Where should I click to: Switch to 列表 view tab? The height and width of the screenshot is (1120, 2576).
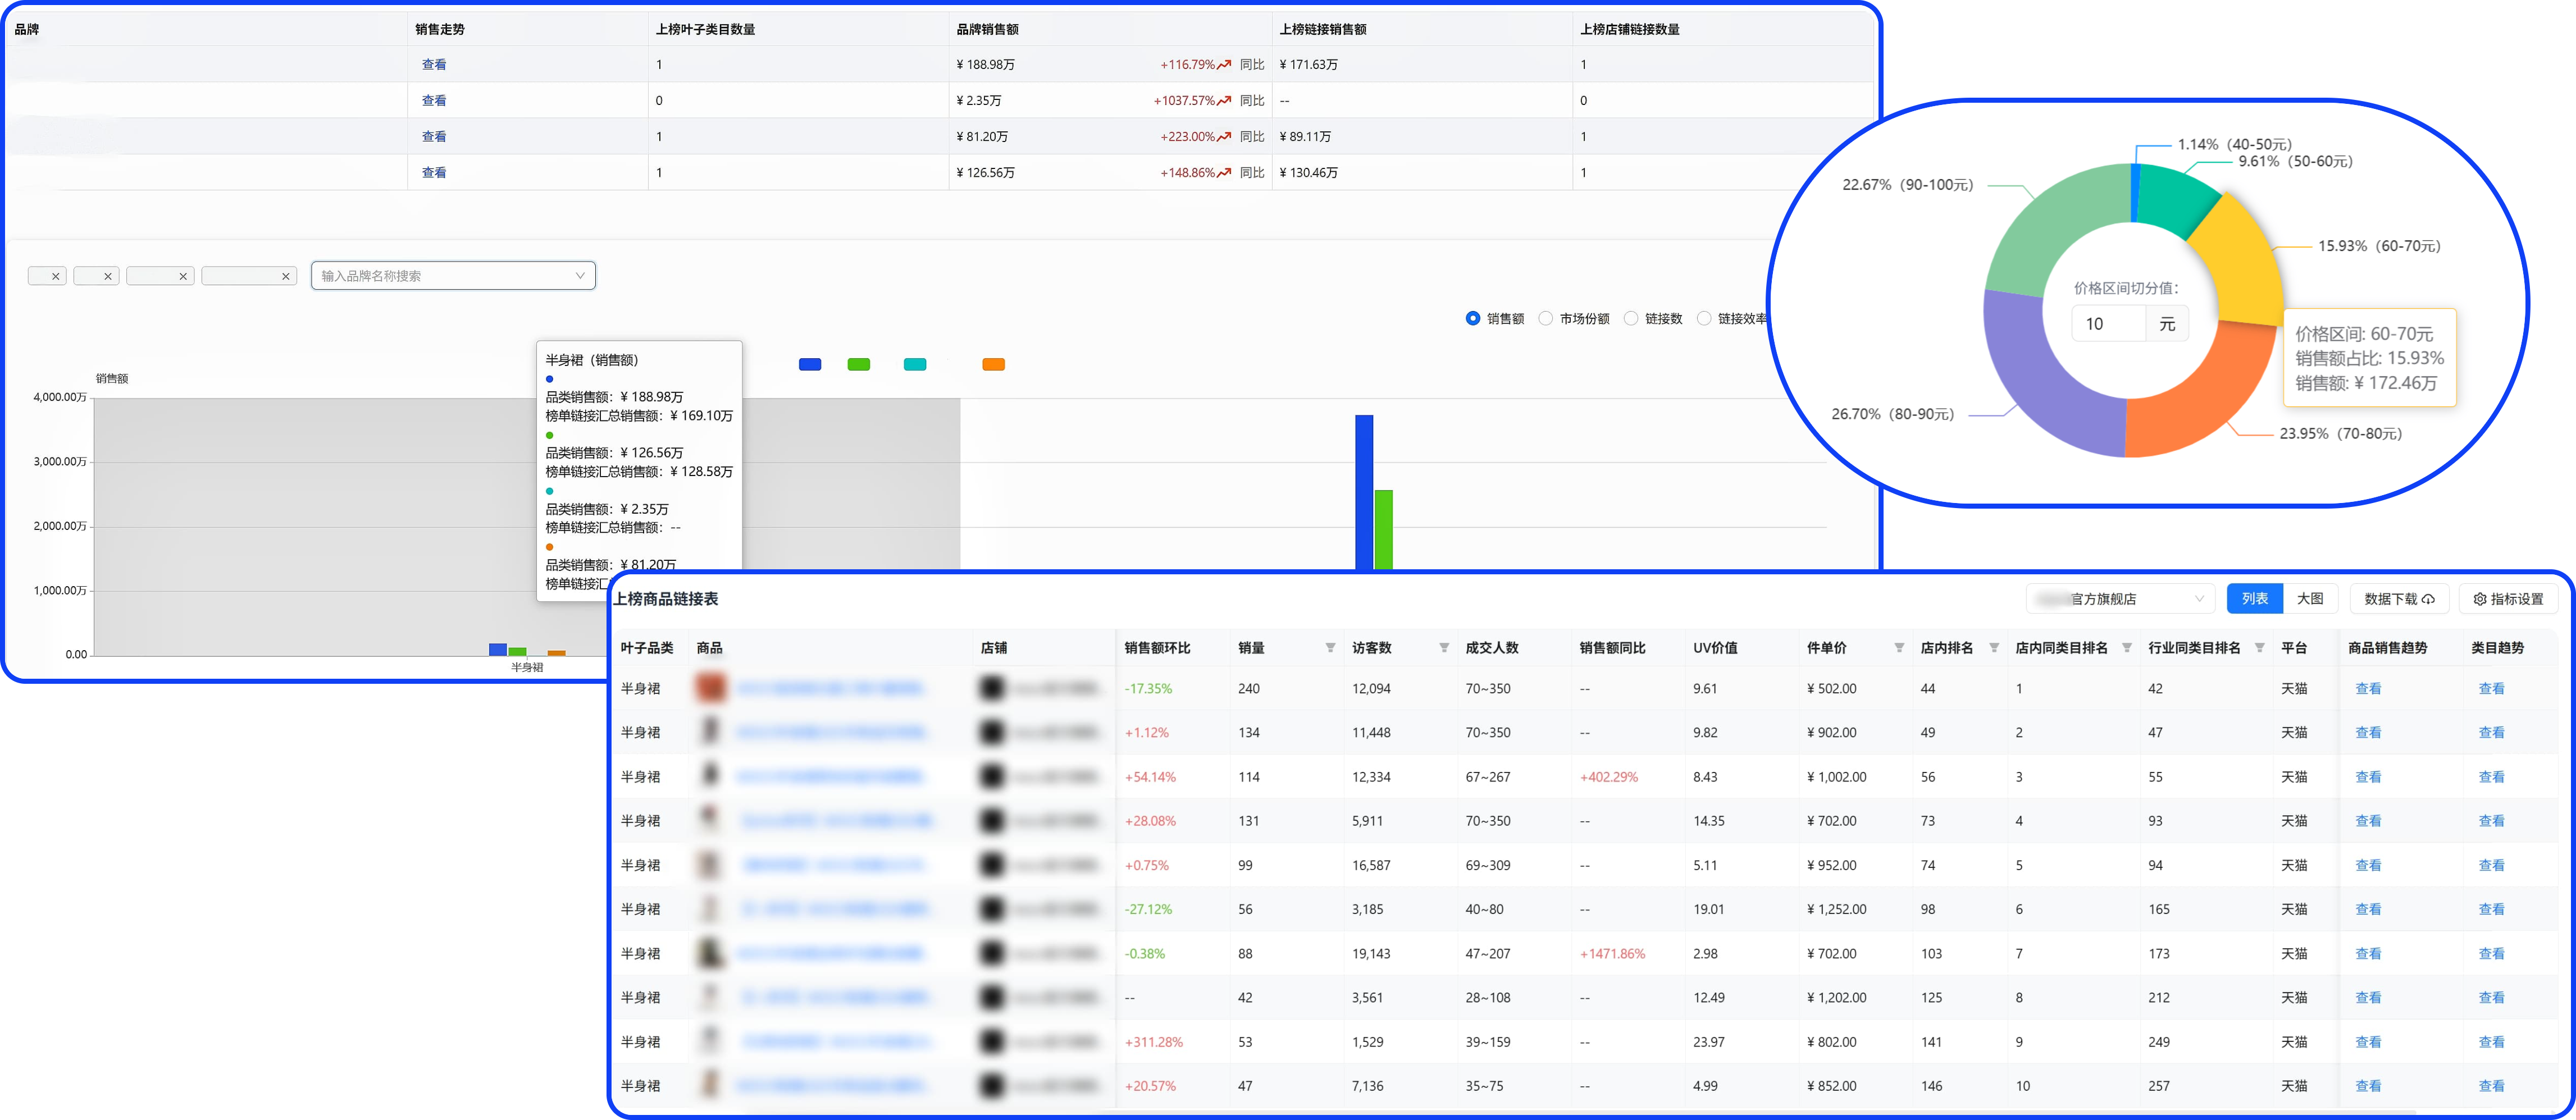pos(2254,599)
